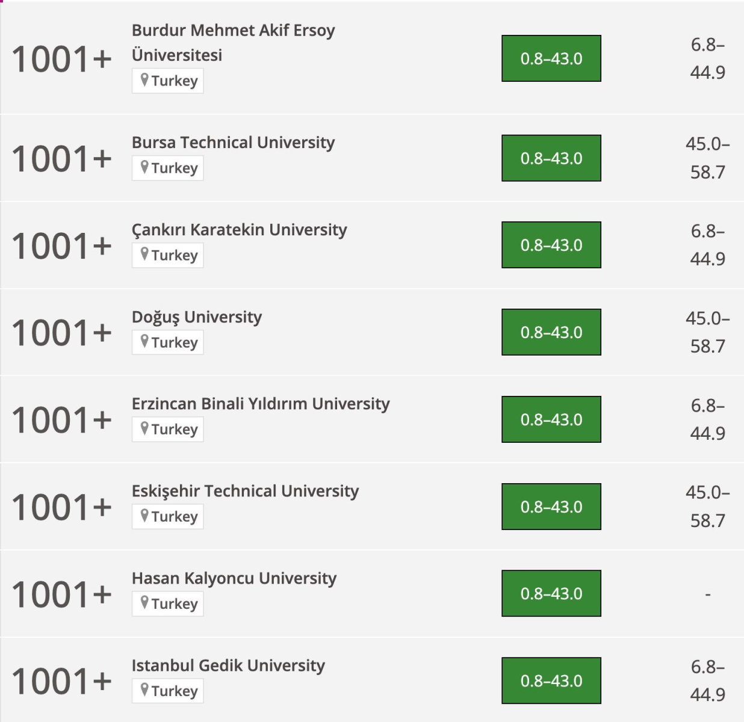Viewport: 744px width, 722px height.
Task: Open Burdur Mehmet Akif Ersoy Üniversitesi link
Action: click(x=233, y=42)
